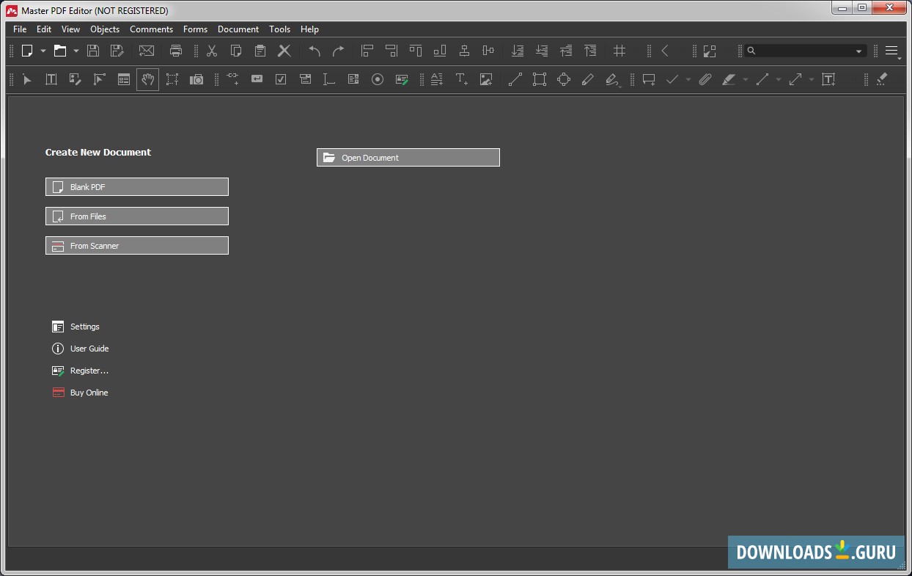Click the Open Document button
The width and height of the screenshot is (912, 576).
tap(408, 158)
